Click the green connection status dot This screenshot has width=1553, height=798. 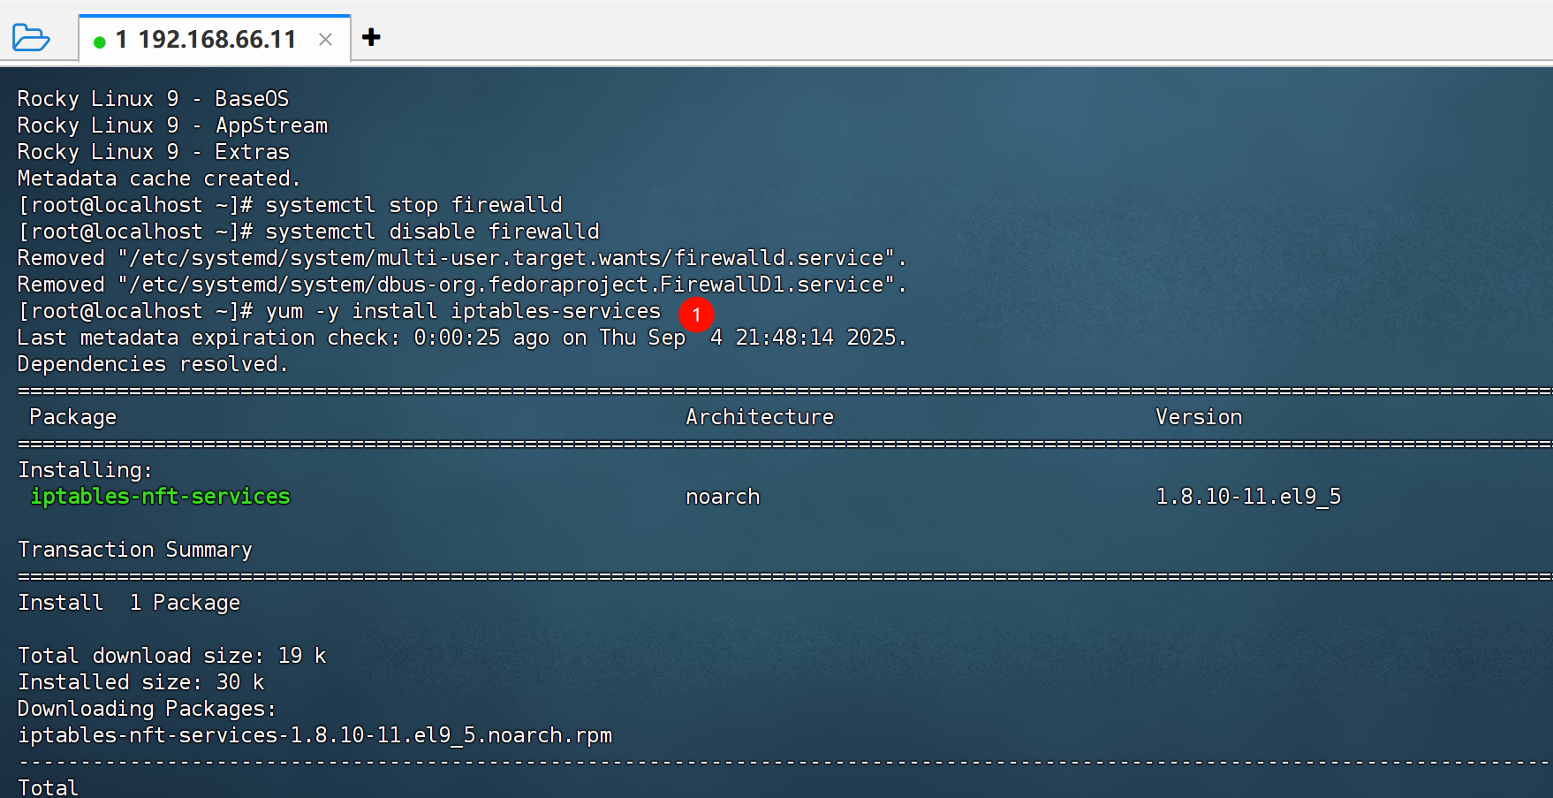[x=100, y=42]
